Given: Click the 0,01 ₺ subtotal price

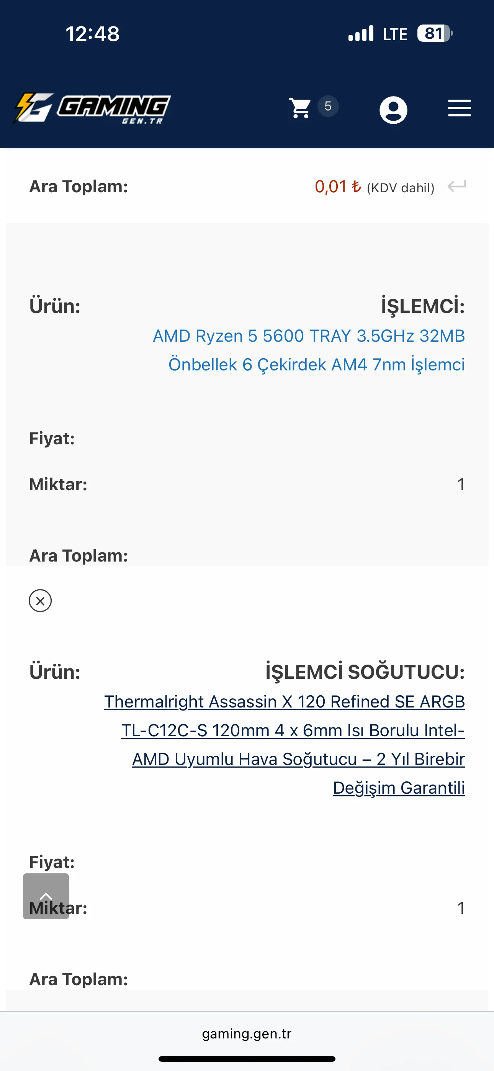Looking at the screenshot, I should coord(337,187).
